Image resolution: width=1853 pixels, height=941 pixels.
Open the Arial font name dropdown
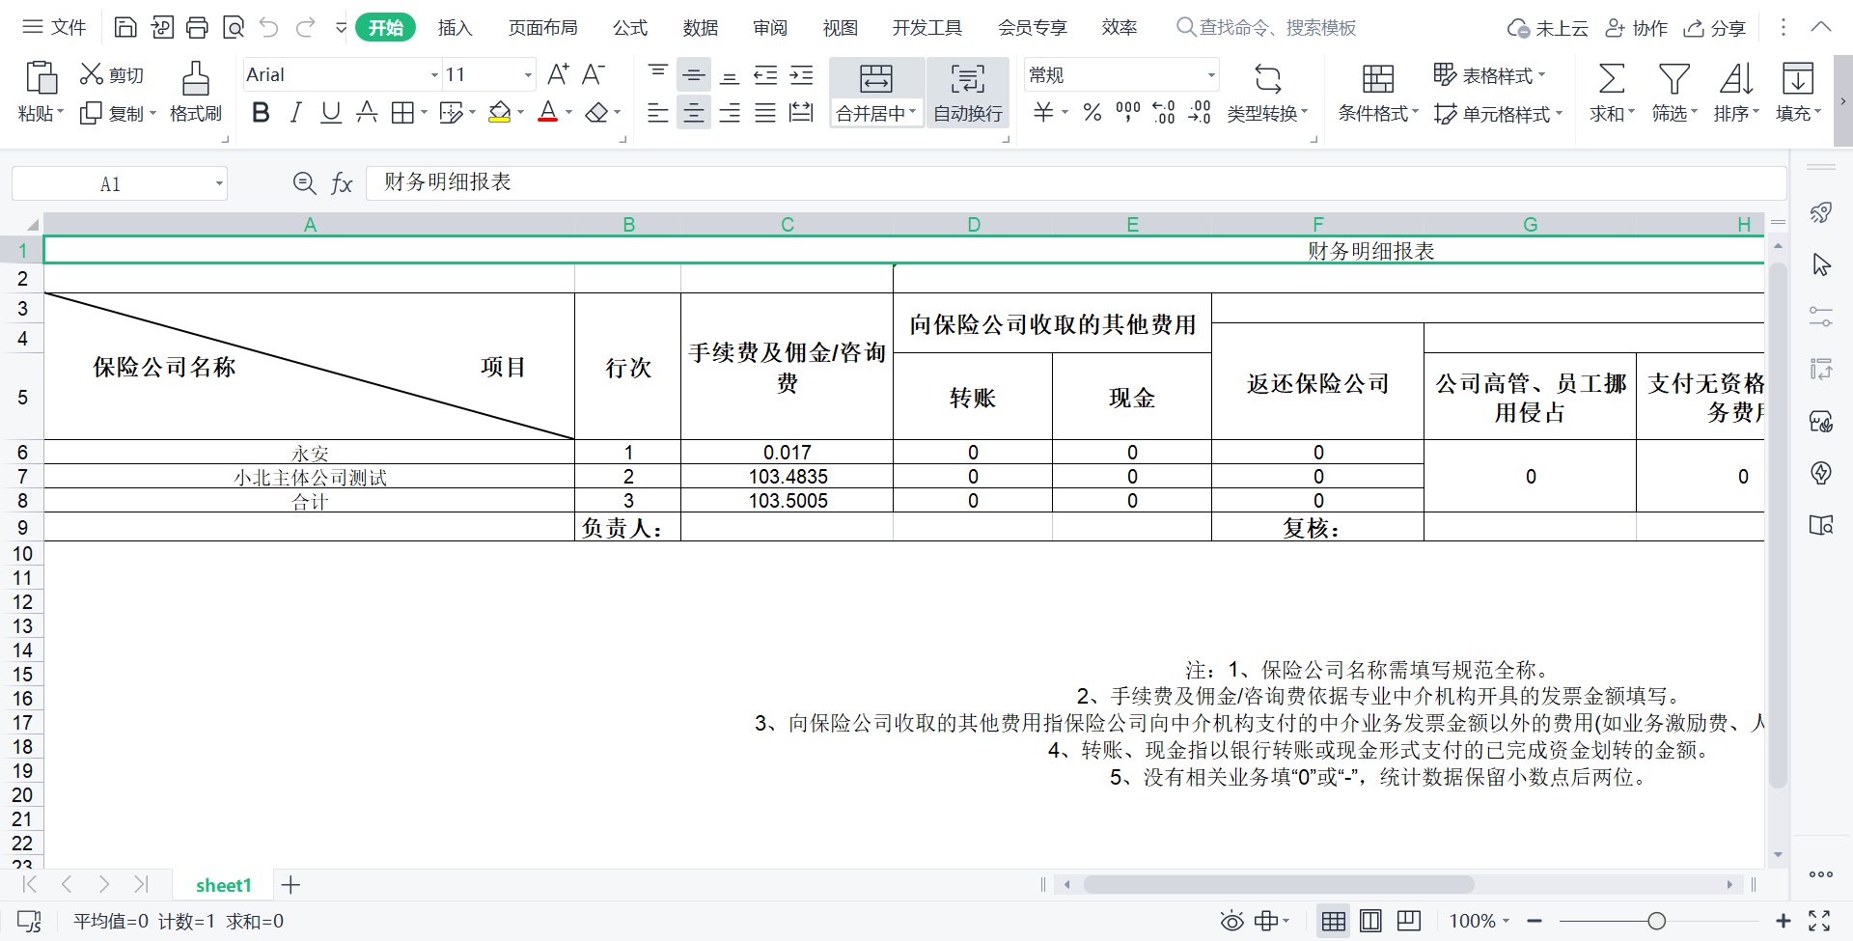tap(434, 74)
